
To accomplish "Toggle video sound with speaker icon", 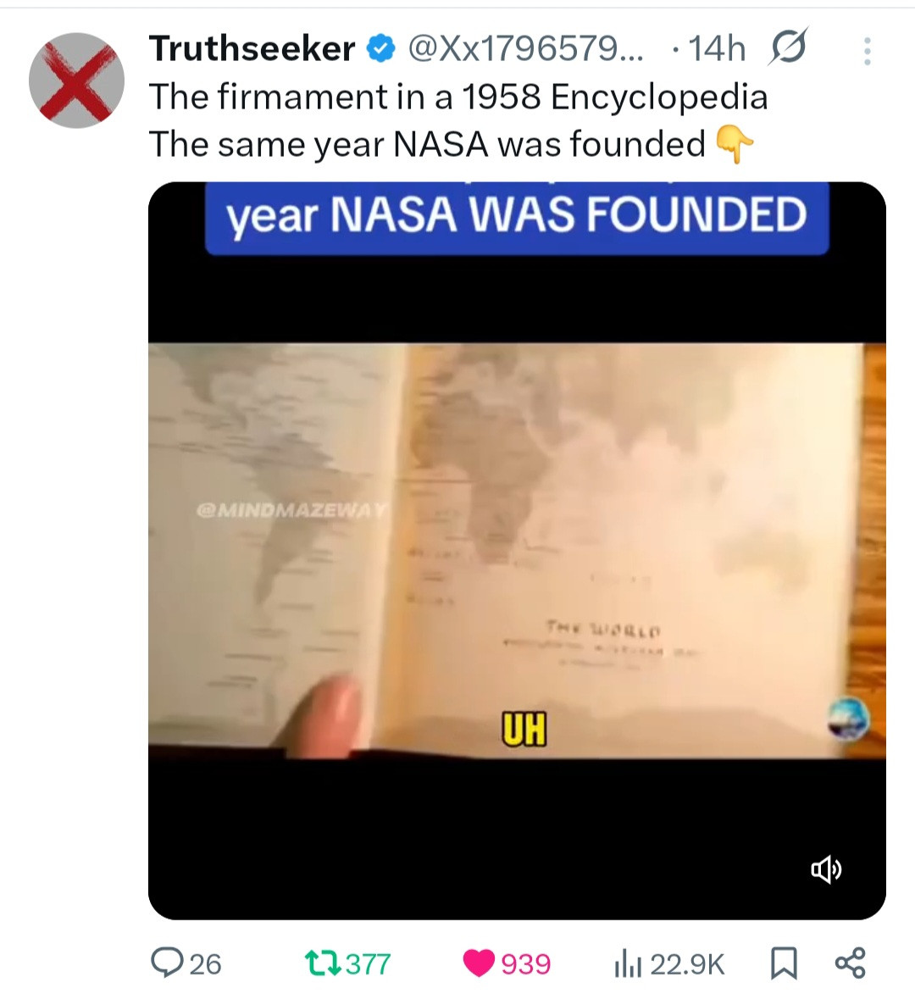I will click(x=827, y=869).
